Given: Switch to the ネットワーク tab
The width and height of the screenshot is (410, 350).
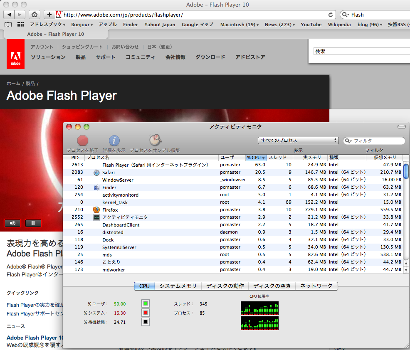Looking at the screenshot, I should [318, 286].
